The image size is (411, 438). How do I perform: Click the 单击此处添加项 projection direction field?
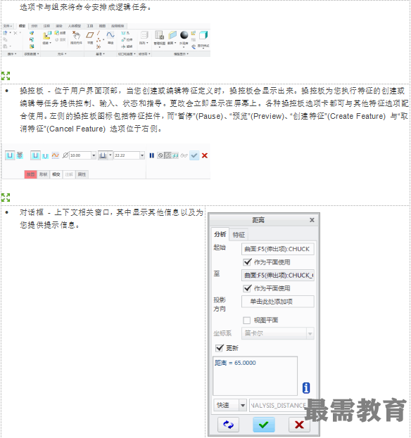277,302
